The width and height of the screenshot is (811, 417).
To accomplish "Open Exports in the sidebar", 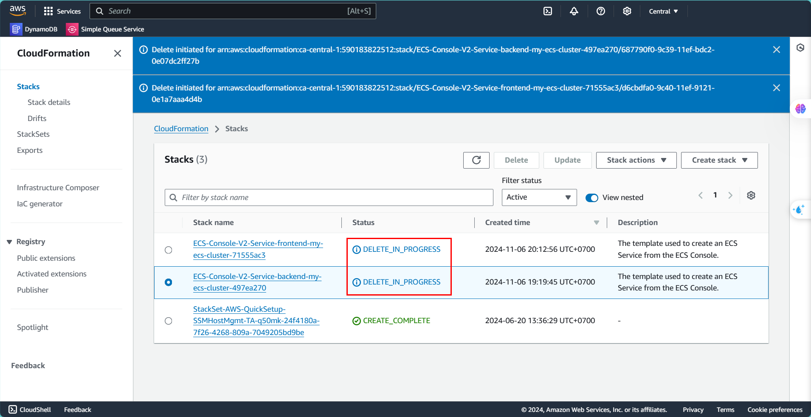I will (x=30, y=150).
